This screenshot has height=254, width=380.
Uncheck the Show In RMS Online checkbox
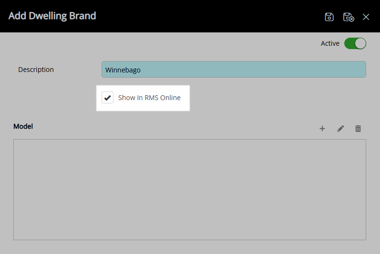(x=108, y=98)
